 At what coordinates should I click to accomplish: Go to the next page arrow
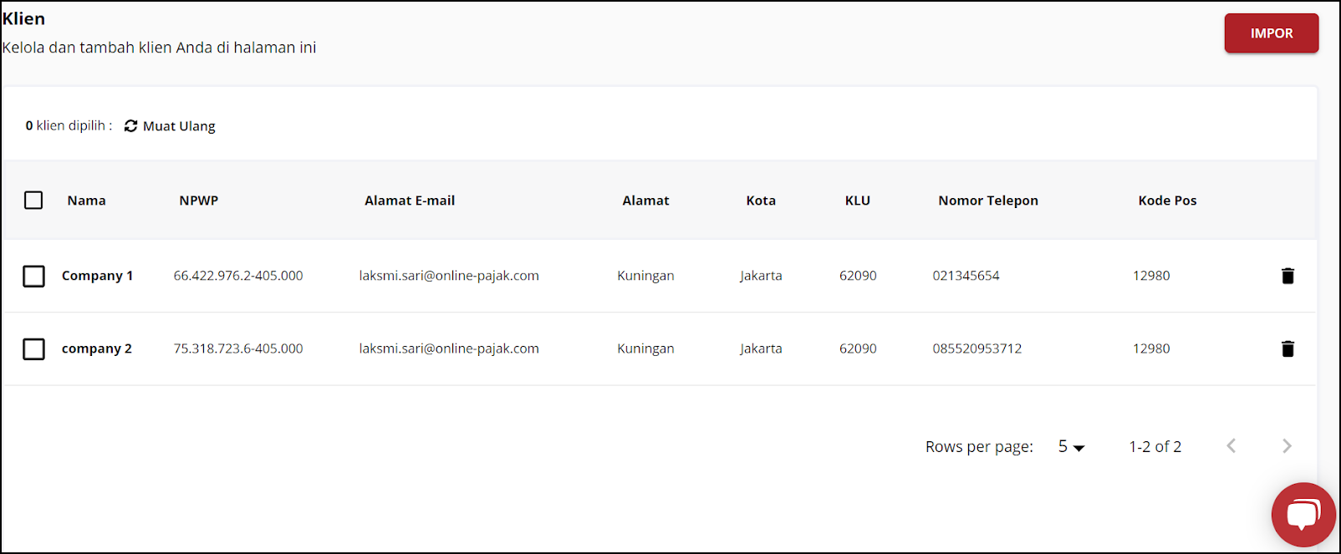point(1287,446)
